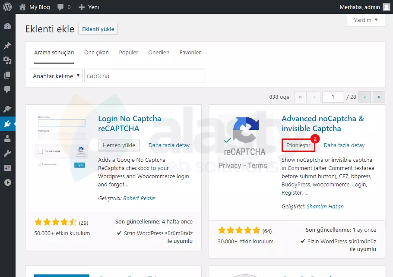The image size is (393, 277).
Task: Select the Appearance paintbrush icon
Action: 7,108
